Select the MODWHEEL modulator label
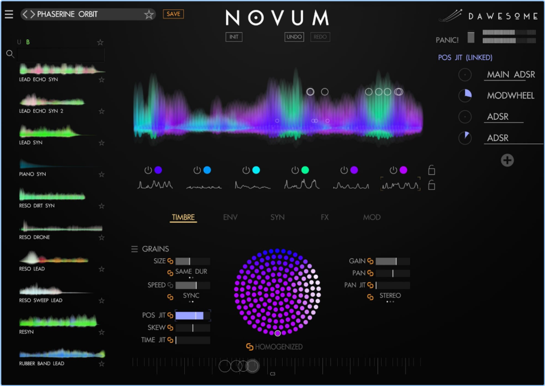Viewport: 545px width, 386px height. (510, 96)
